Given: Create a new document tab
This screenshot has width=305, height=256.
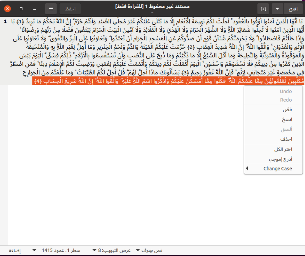Looking at the screenshot, I should pyautogui.click(x=263, y=8).
